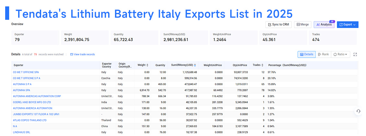Click the Thailand country cell
The height and width of the screenshot is (136, 366).
pyautogui.click(x=106, y=120)
